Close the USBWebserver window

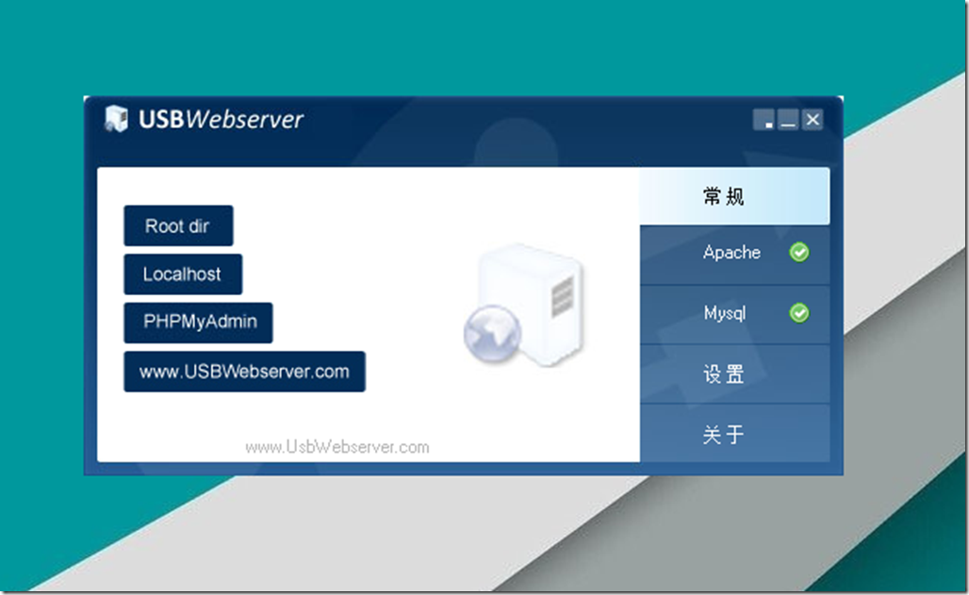pyautogui.click(x=813, y=120)
